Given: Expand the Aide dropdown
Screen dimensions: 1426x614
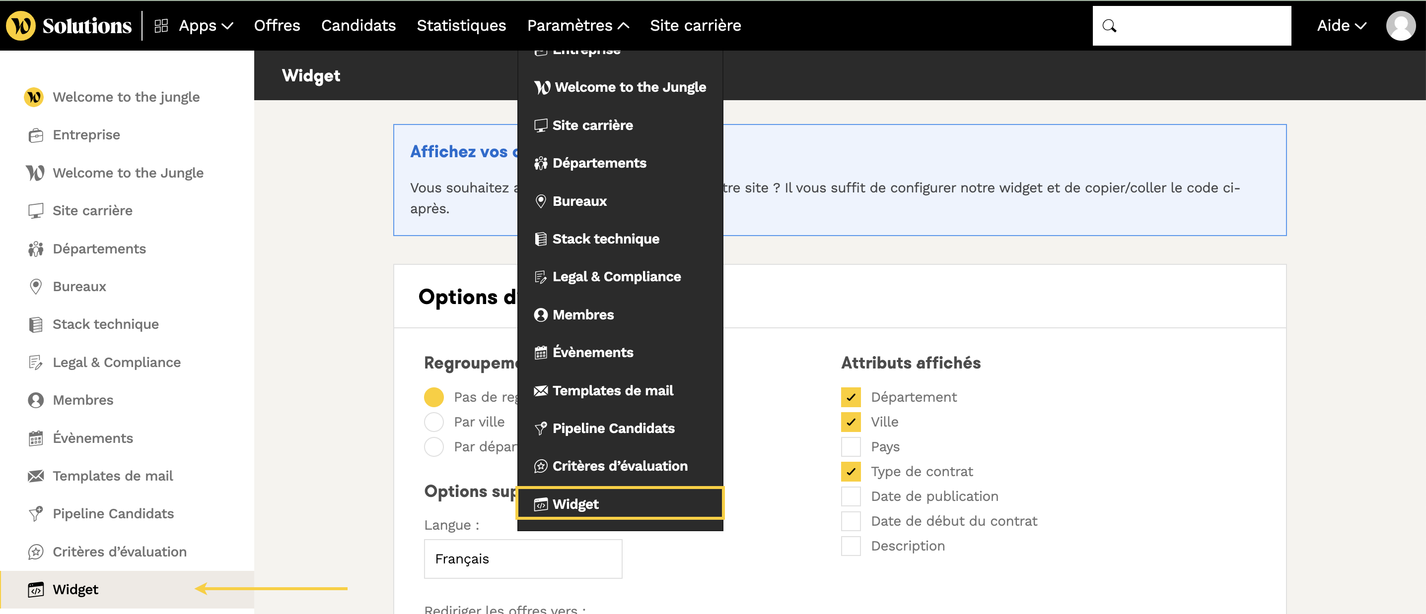Looking at the screenshot, I should [x=1341, y=25].
